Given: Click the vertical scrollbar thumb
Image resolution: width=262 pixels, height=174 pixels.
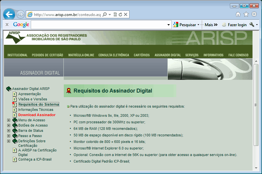Looking at the screenshot, I should (x=256, y=105).
